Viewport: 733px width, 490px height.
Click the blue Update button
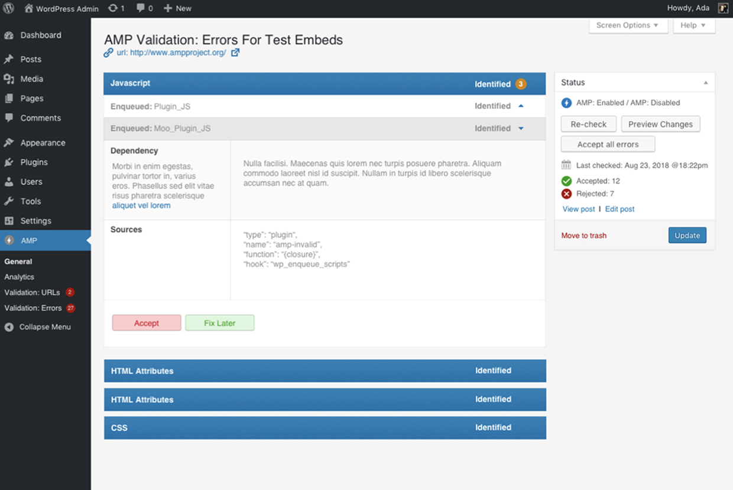pos(687,236)
